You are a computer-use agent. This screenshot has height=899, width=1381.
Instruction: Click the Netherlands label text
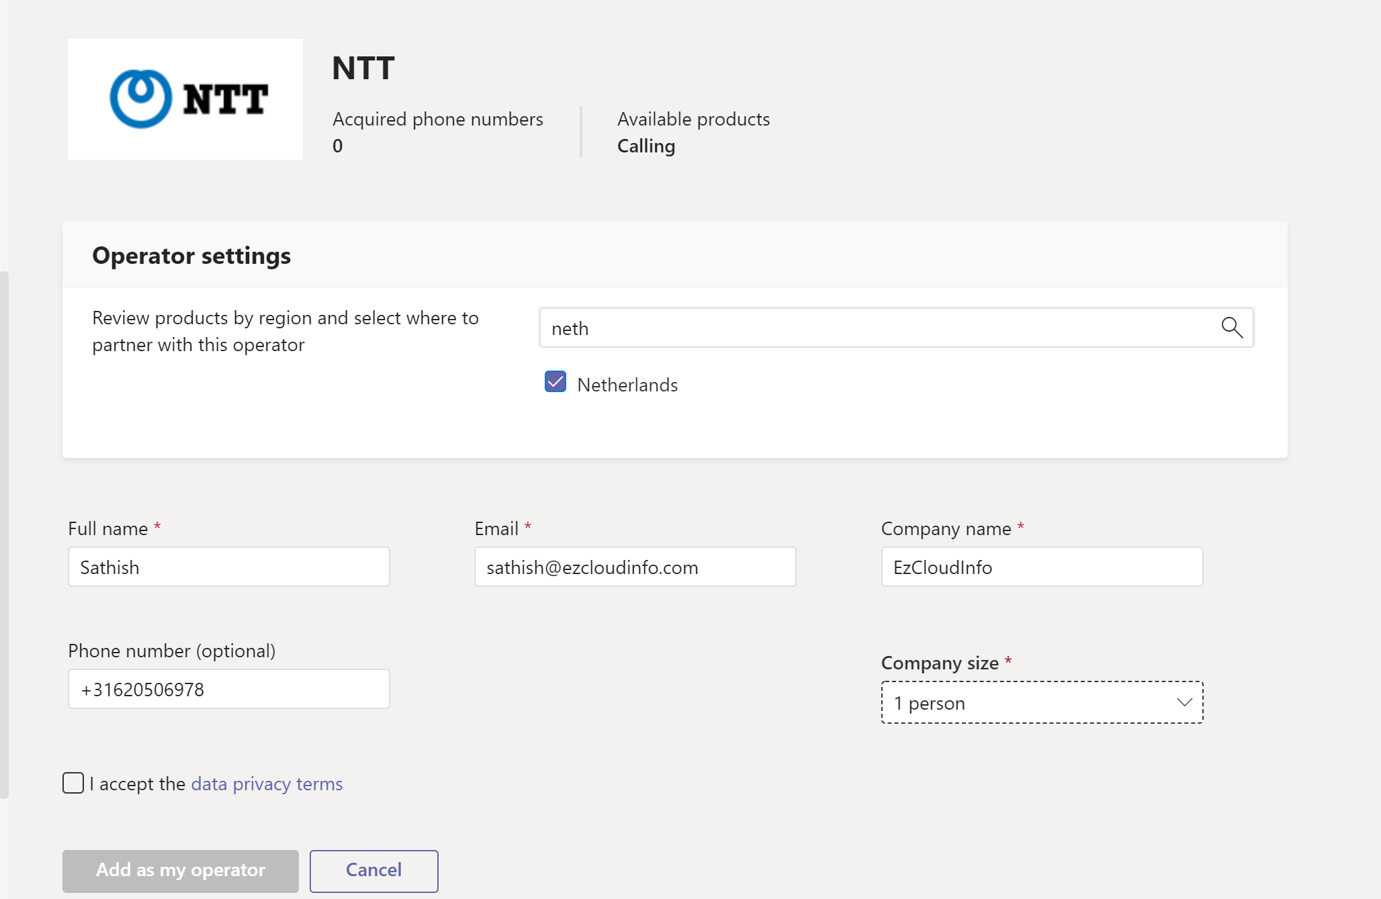[627, 385]
